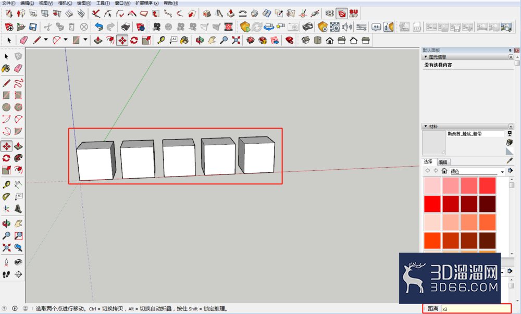Open the line tool dropdown arrow
Screen dimensions: 521x314
point(46,40)
